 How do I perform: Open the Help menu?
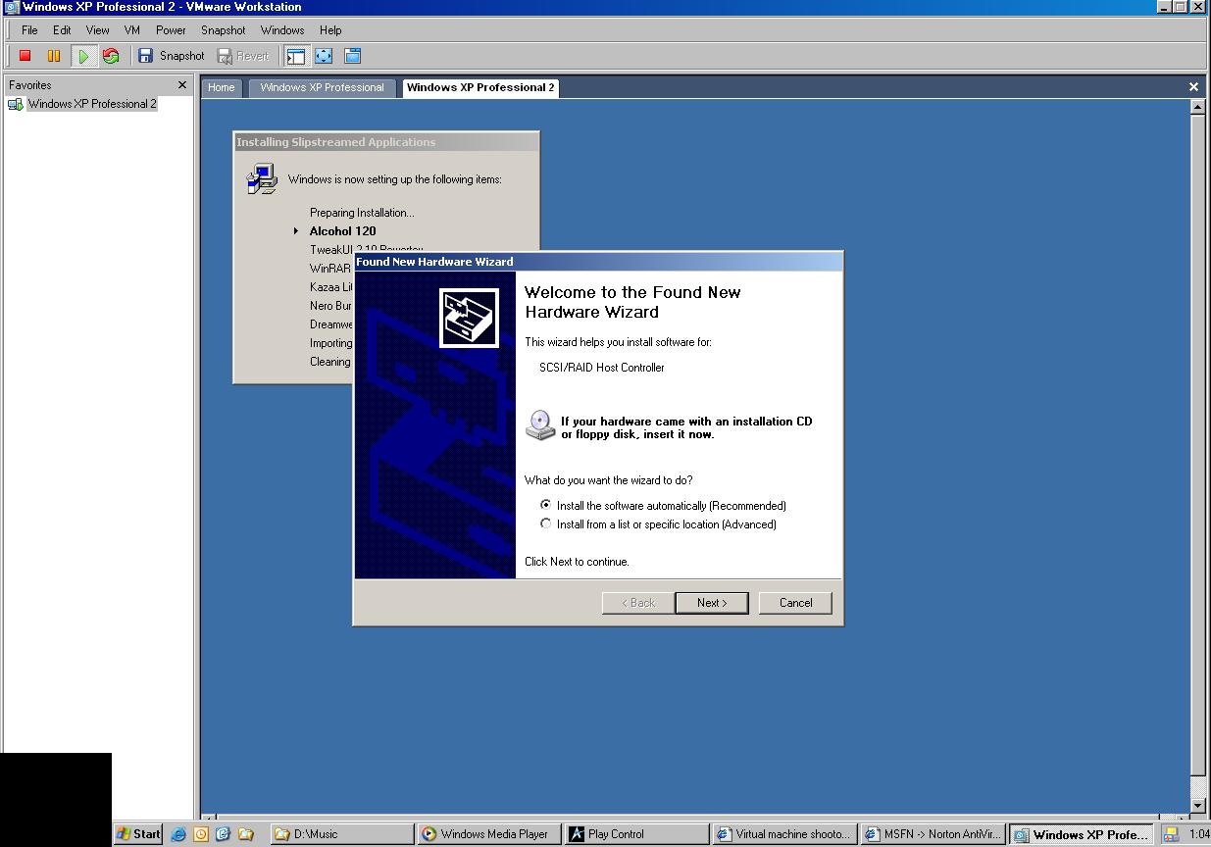330,30
